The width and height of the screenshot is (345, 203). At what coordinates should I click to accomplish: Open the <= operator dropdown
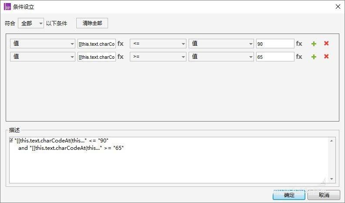click(x=158, y=44)
